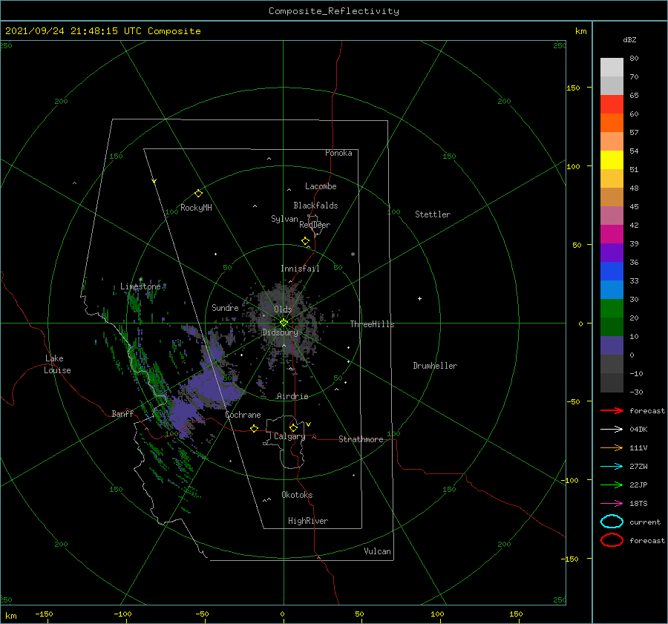Click the white plus marker north of Drumheller

419,298
